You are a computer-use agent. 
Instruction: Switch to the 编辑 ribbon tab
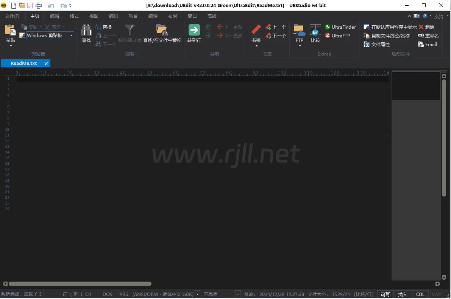click(x=55, y=16)
